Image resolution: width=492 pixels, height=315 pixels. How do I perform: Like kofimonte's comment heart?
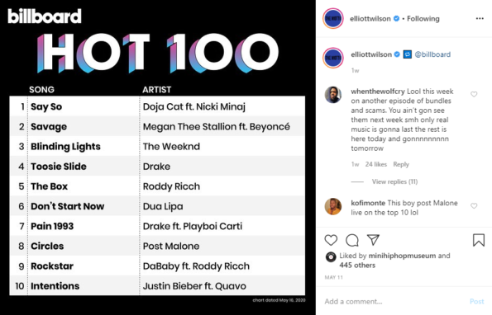(x=474, y=206)
